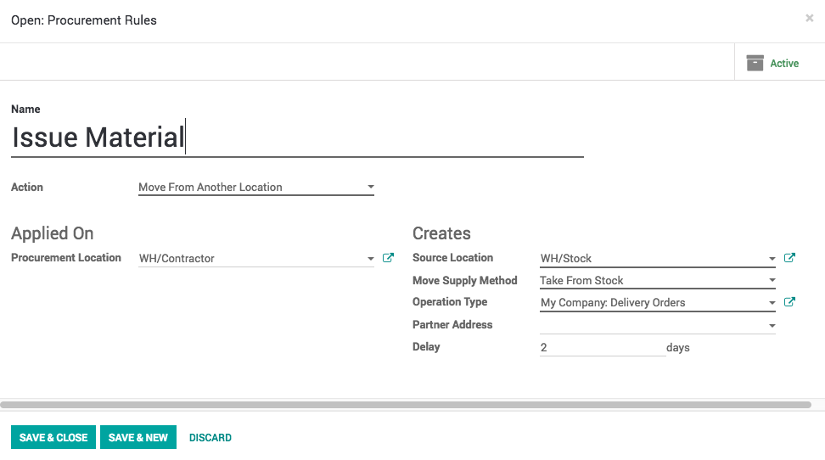Open Procurement Location dropdown arrow
The image size is (825, 460).
(x=370, y=259)
